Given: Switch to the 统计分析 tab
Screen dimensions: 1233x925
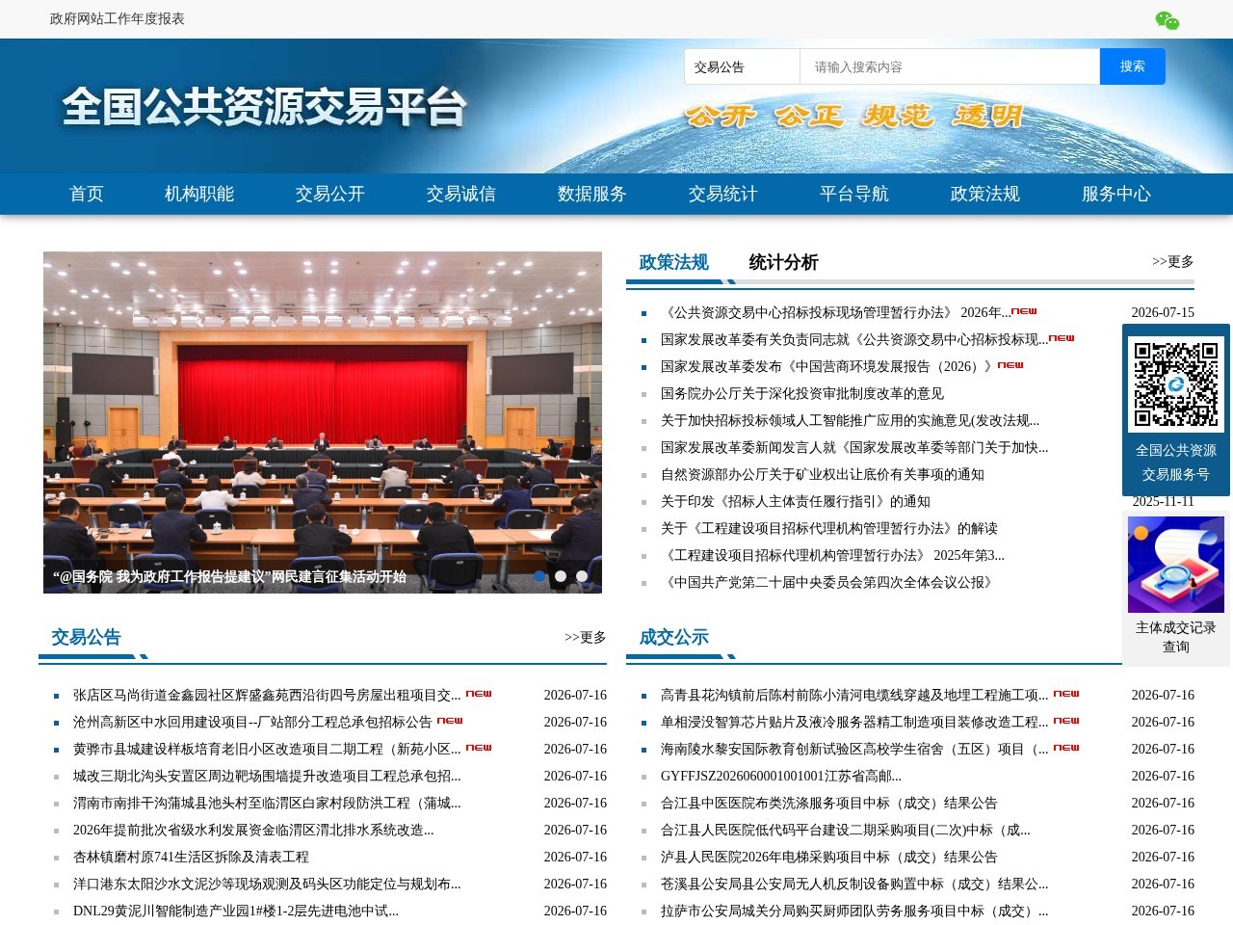Looking at the screenshot, I should tap(784, 262).
